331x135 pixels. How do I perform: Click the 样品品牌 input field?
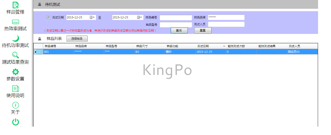click(x=226, y=17)
